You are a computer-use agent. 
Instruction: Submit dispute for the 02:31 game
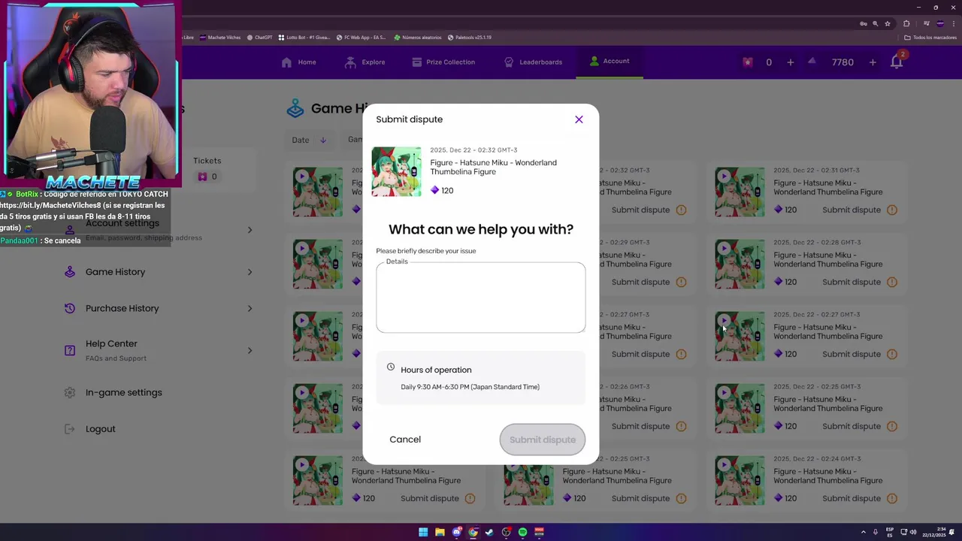(x=852, y=210)
